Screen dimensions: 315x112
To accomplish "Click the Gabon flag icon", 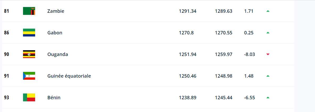I will tap(29, 33).
